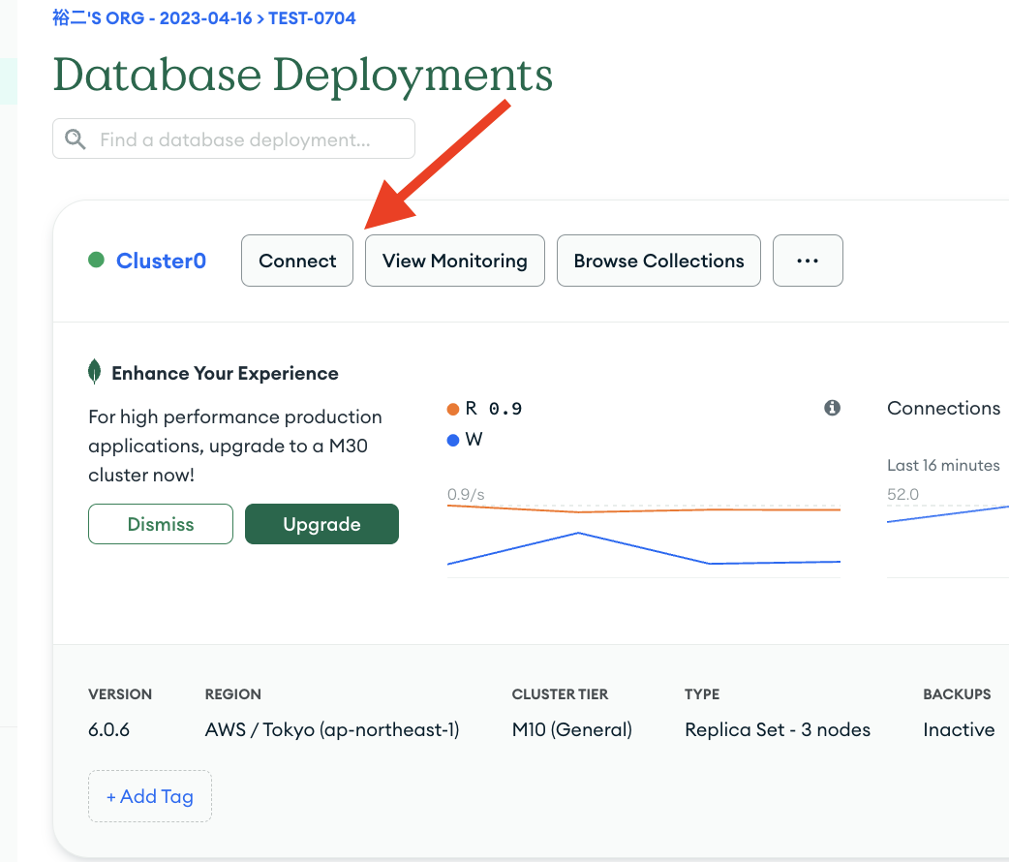Click the Upgrade button
Viewport: 1009px width, 862px height.
(x=321, y=523)
